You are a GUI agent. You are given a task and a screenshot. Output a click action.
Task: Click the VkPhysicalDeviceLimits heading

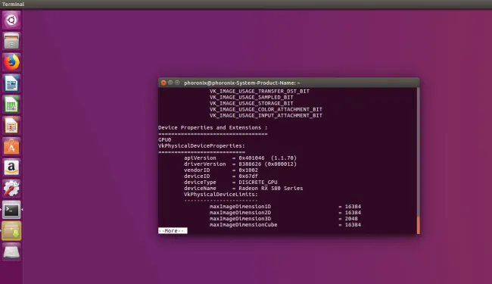[221, 194]
